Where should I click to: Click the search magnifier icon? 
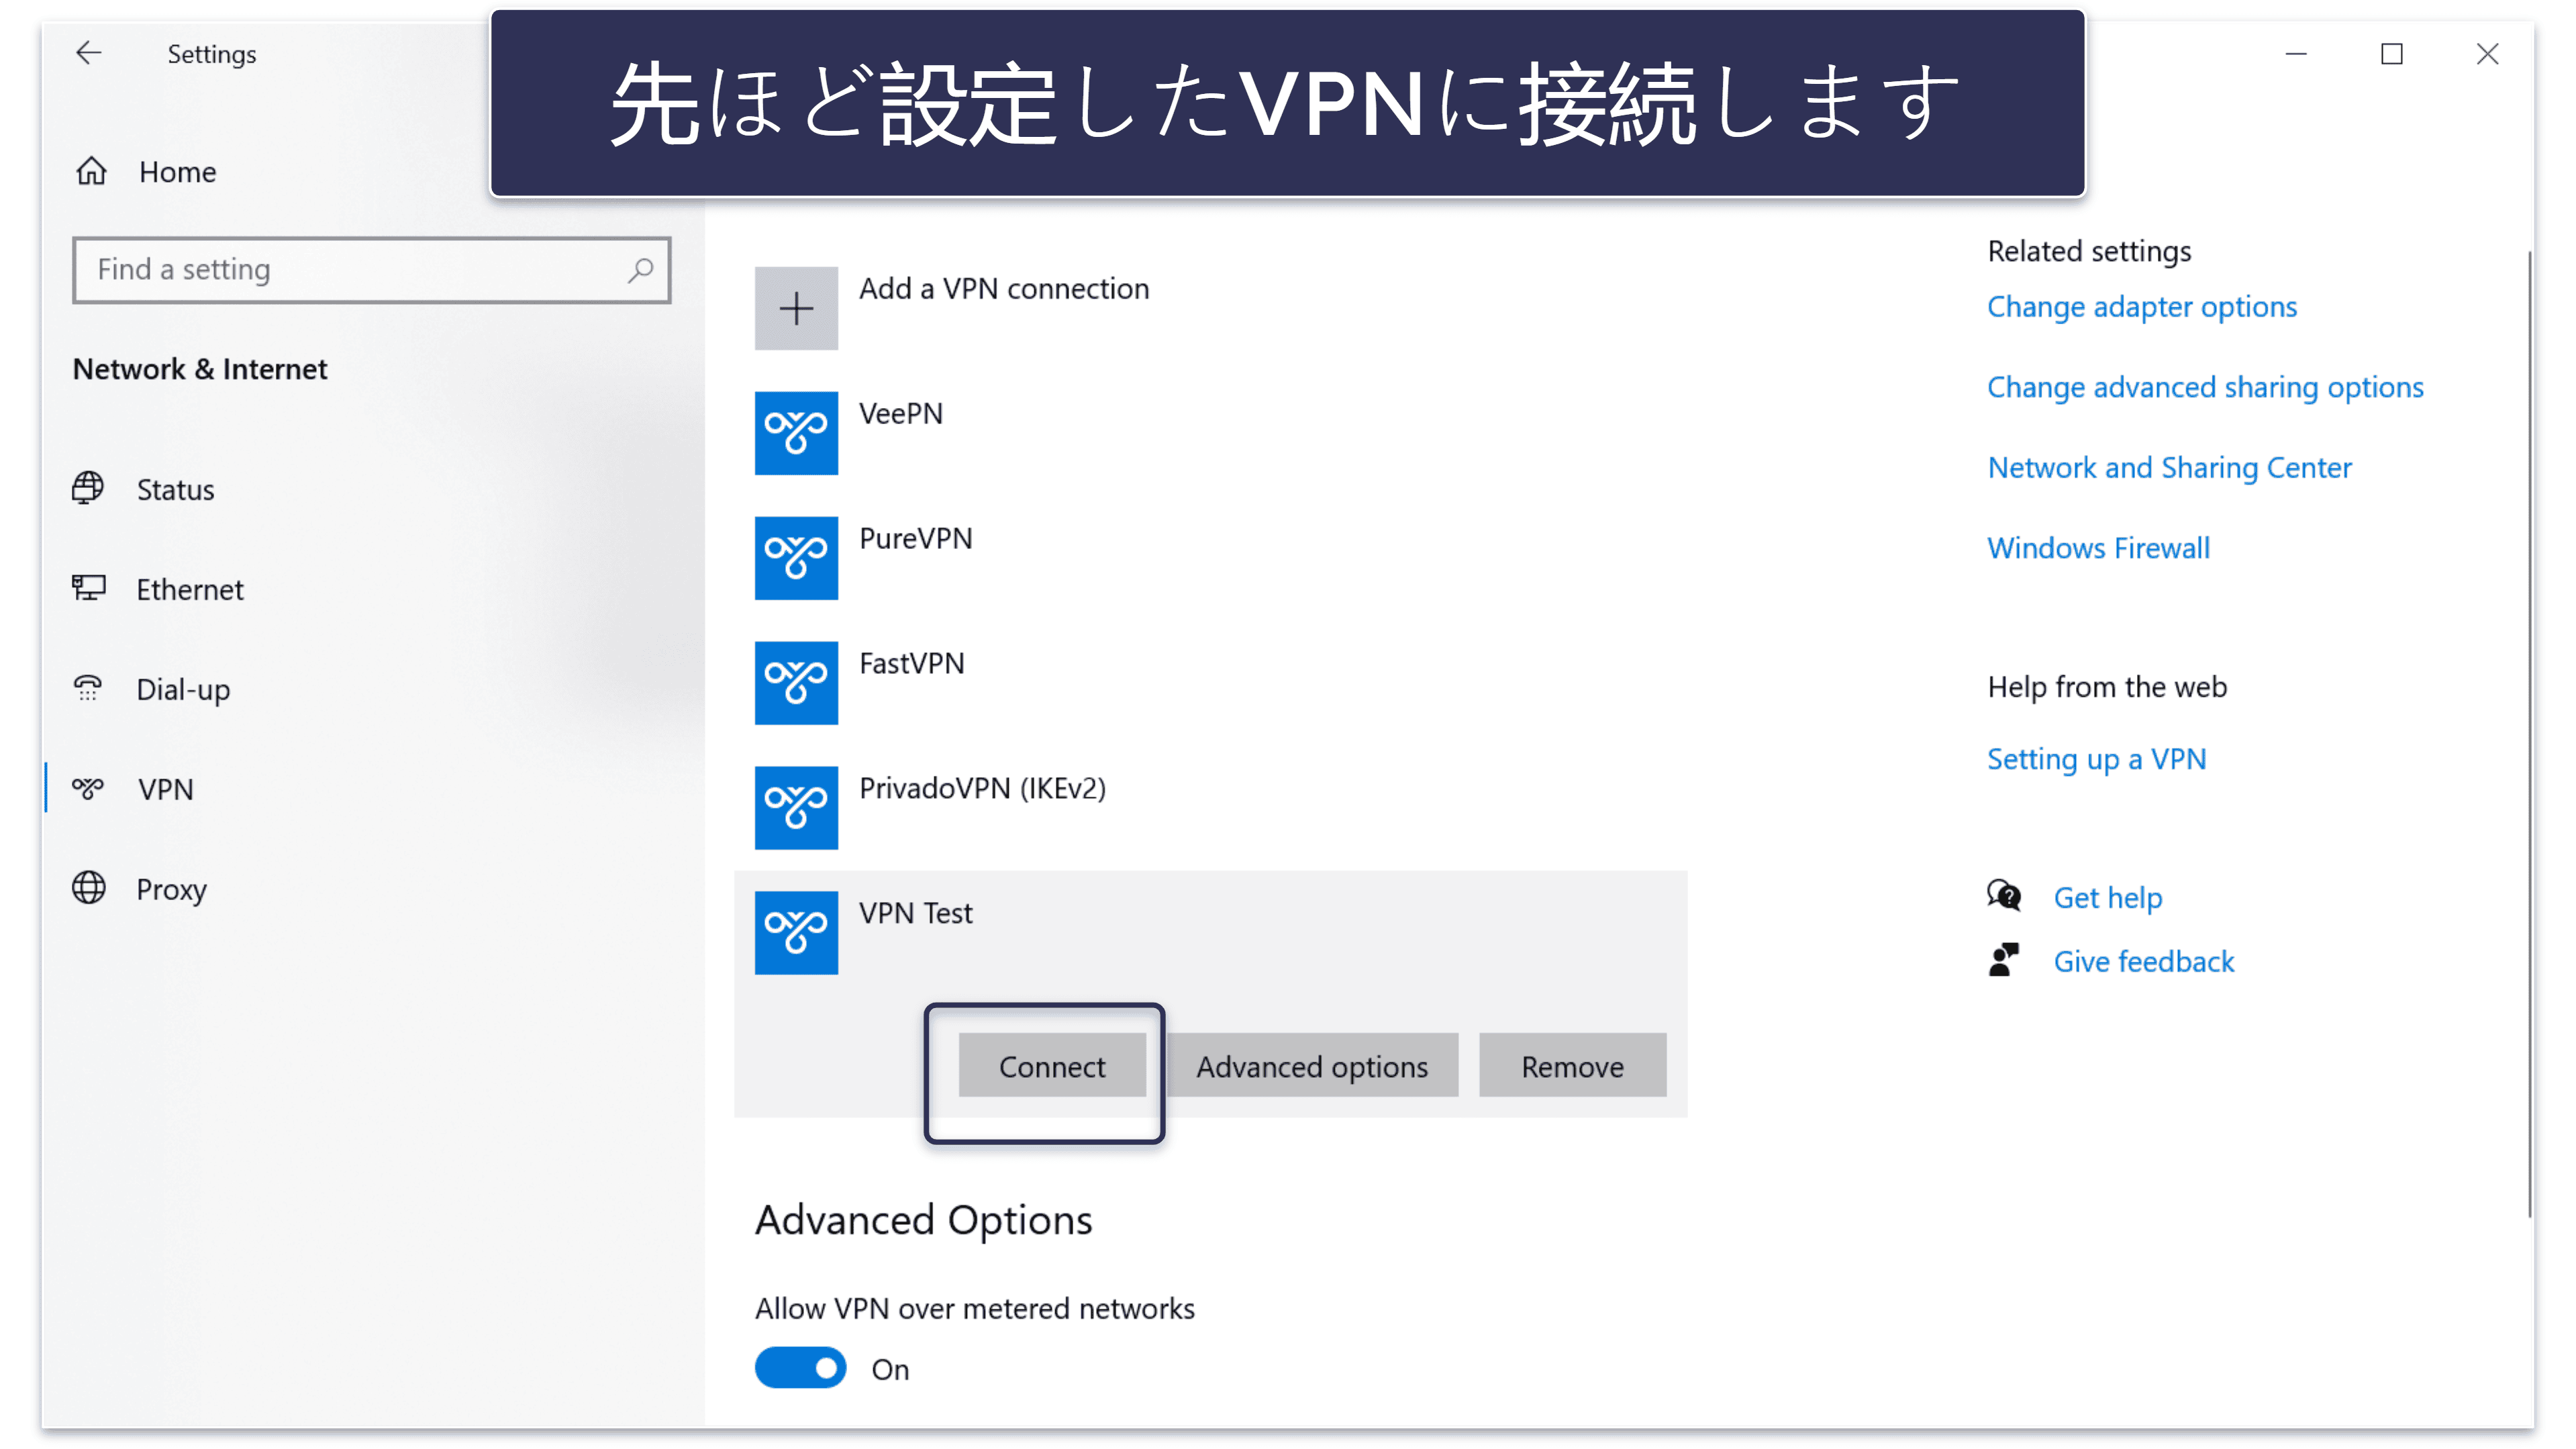(x=640, y=270)
